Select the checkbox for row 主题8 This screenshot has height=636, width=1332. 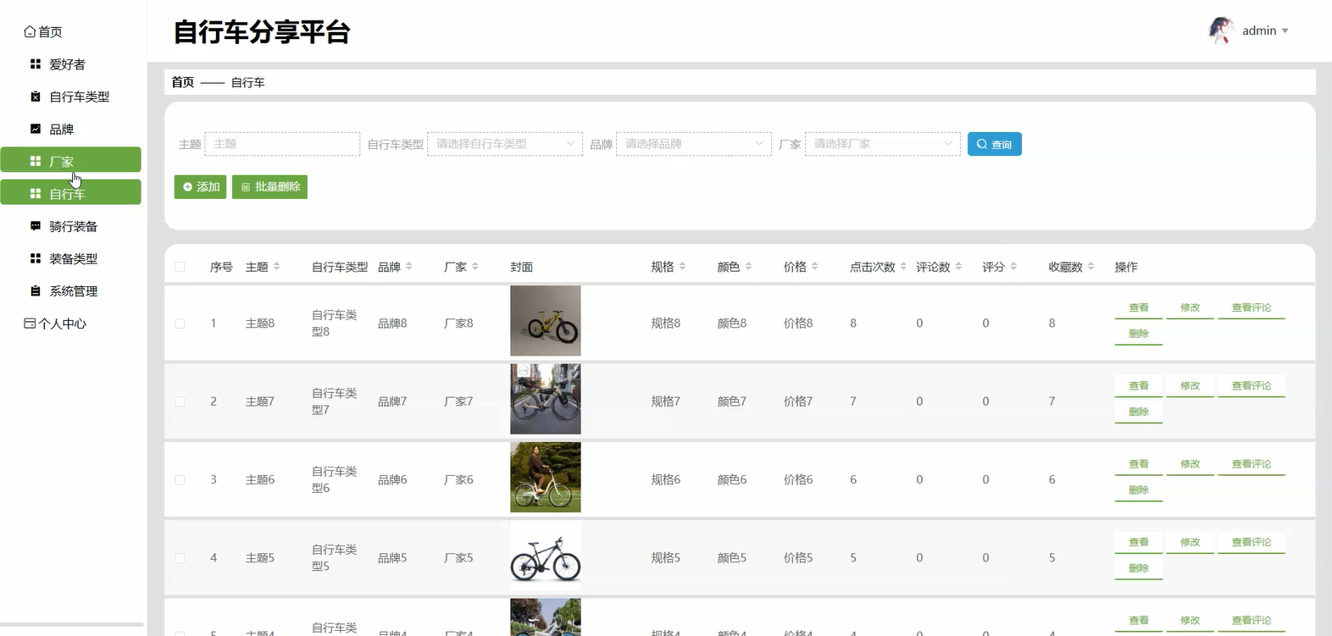click(x=180, y=324)
